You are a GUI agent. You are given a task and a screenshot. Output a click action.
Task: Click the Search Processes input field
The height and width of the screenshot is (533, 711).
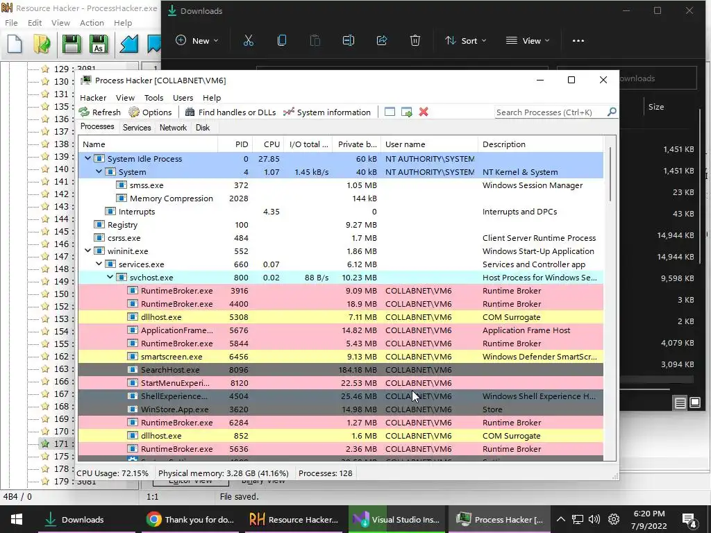click(551, 112)
